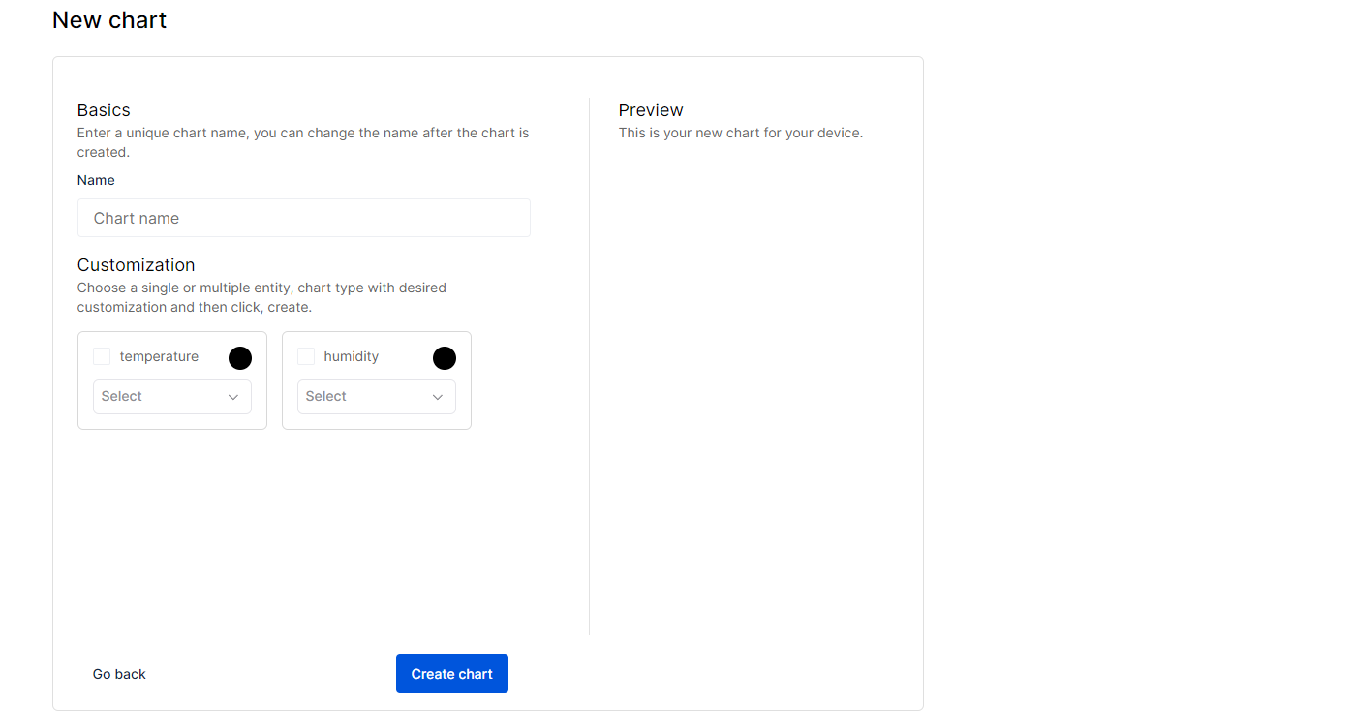1353x728 pixels.
Task: Click the humidity entity label
Action: tap(351, 356)
